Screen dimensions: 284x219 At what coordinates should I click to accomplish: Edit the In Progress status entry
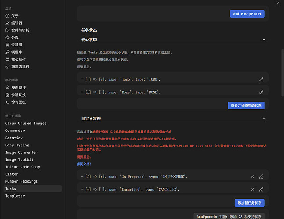coord(261,177)
